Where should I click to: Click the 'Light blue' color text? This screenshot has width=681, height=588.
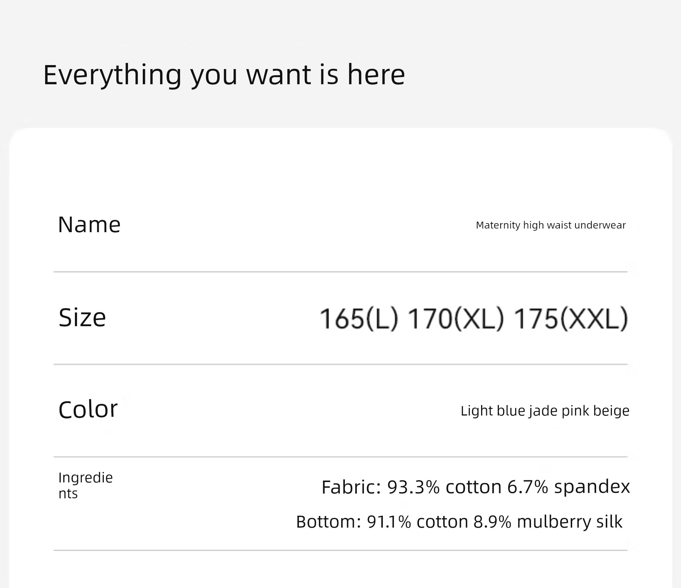[492, 411]
